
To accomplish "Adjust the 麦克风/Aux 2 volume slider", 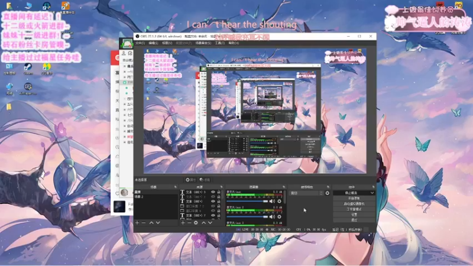I will click(x=247, y=216).
